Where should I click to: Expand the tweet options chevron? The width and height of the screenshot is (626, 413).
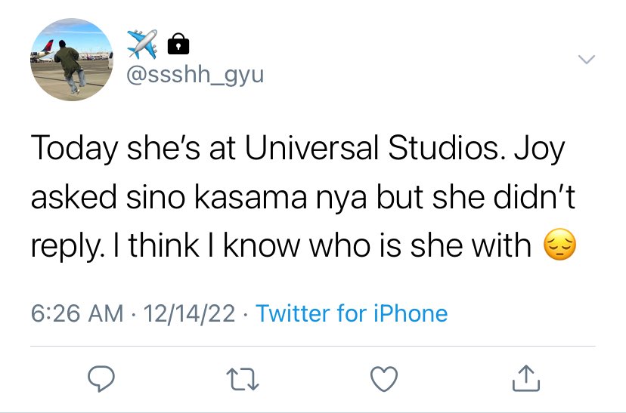(587, 60)
